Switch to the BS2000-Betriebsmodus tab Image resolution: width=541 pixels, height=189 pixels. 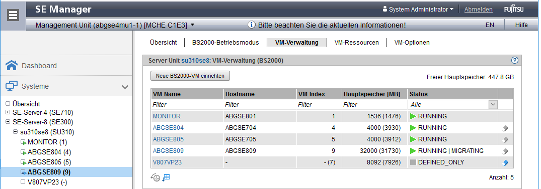click(x=225, y=43)
